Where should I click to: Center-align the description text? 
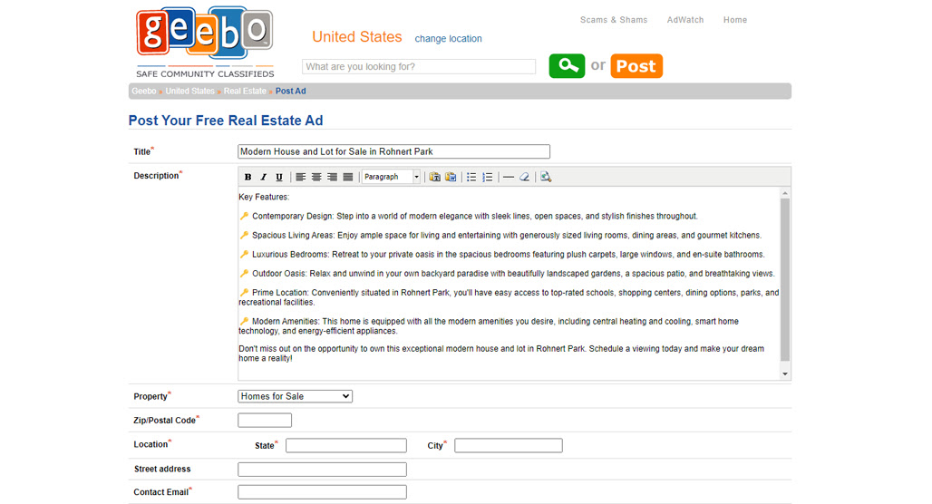(316, 177)
